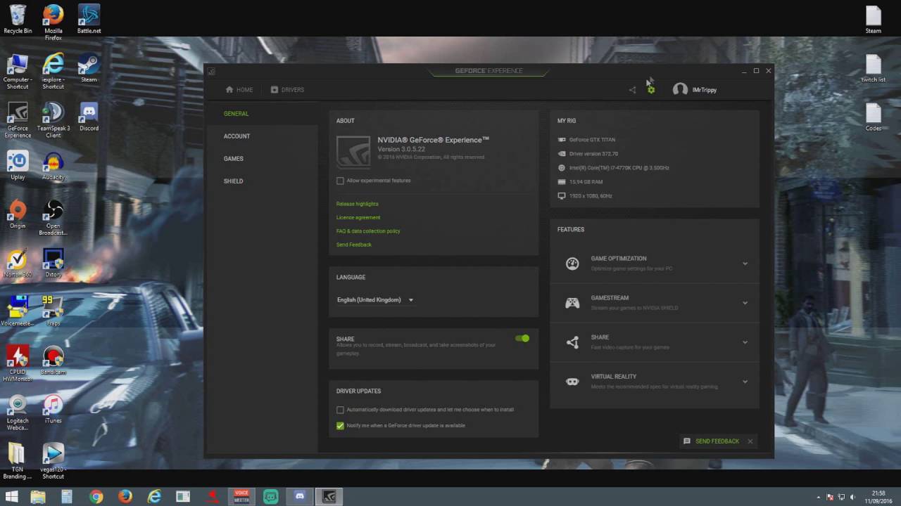Click the volume icon in system tray
Screen dimensions: 901x506
[x=853, y=498]
